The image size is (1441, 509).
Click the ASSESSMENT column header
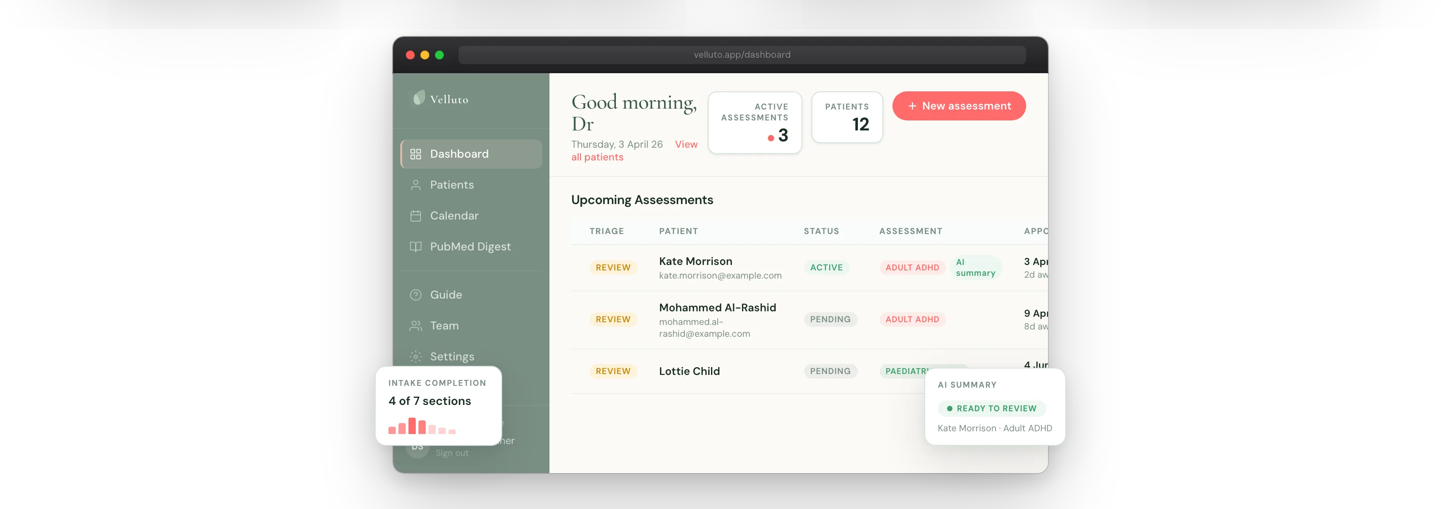[911, 231]
